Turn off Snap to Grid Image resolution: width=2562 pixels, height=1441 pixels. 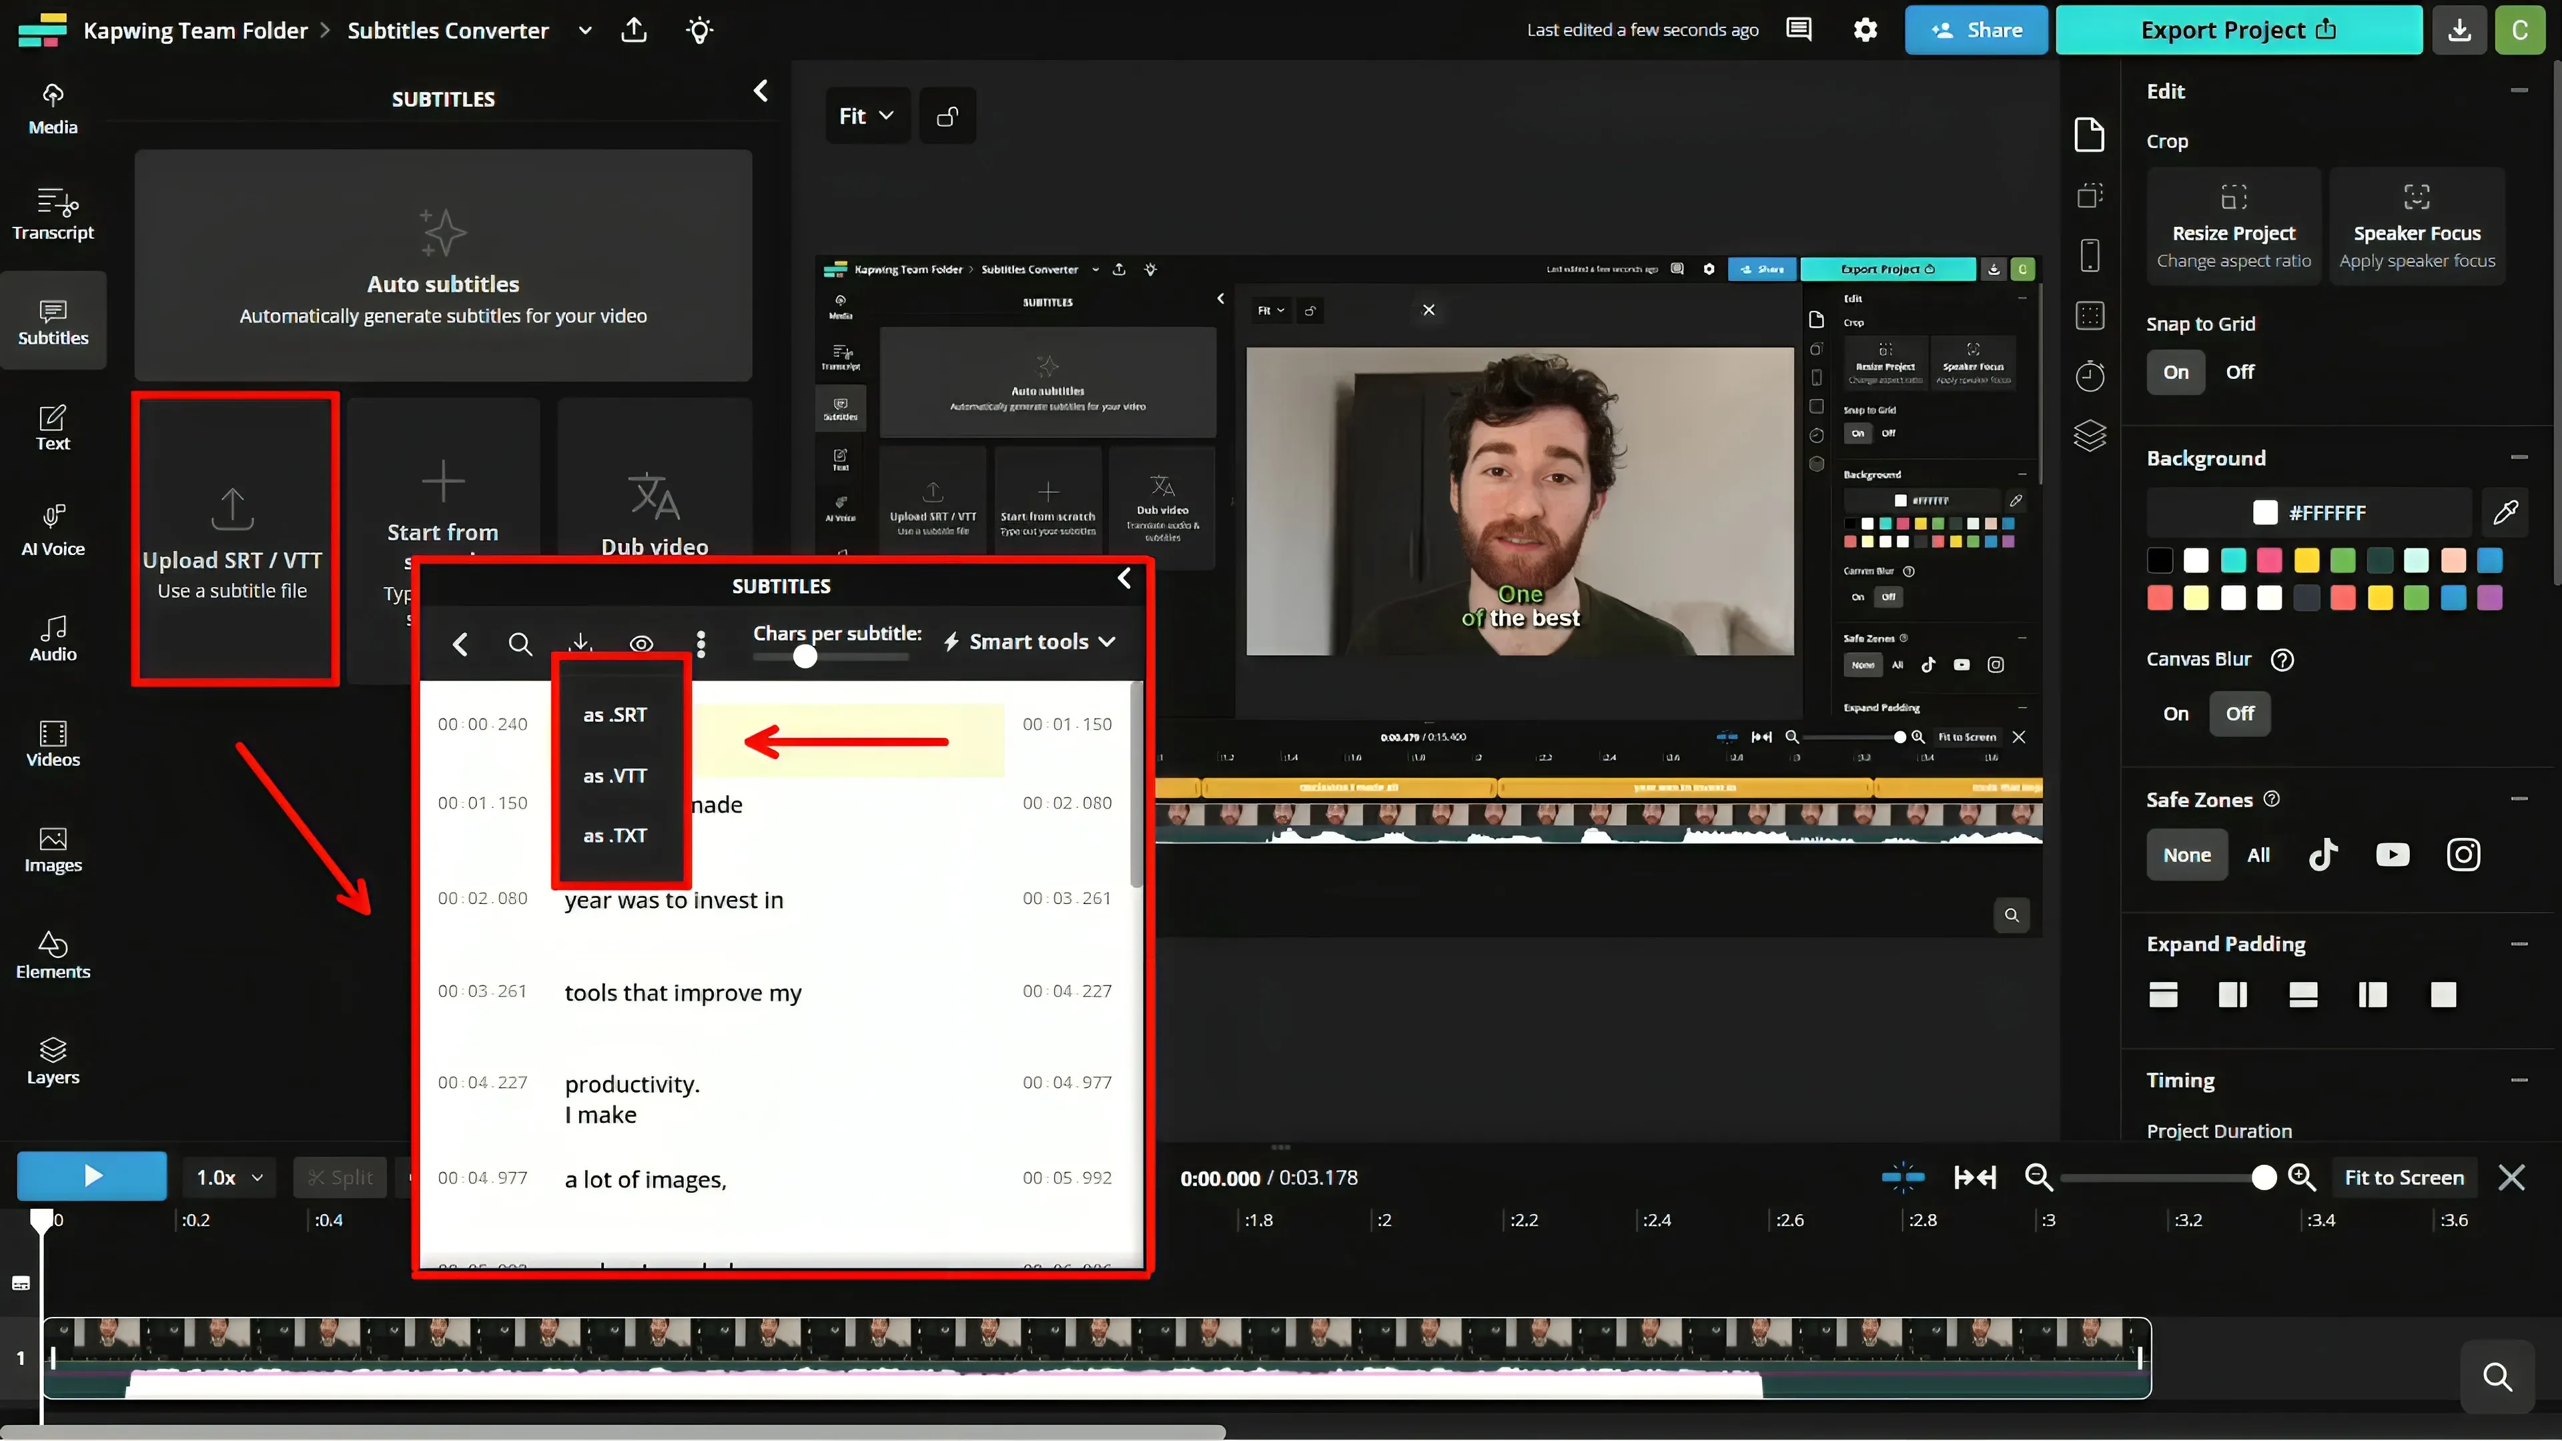coord(2240,371)
